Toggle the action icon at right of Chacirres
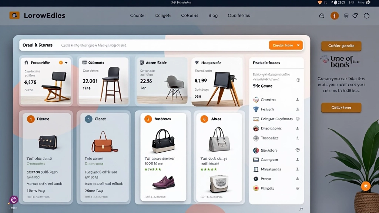The height and width of the screenshot is (213, 379). (x=298, y=99)
